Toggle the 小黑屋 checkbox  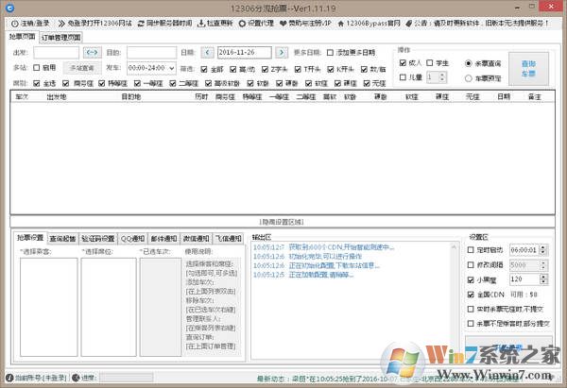tap(472, 280)
